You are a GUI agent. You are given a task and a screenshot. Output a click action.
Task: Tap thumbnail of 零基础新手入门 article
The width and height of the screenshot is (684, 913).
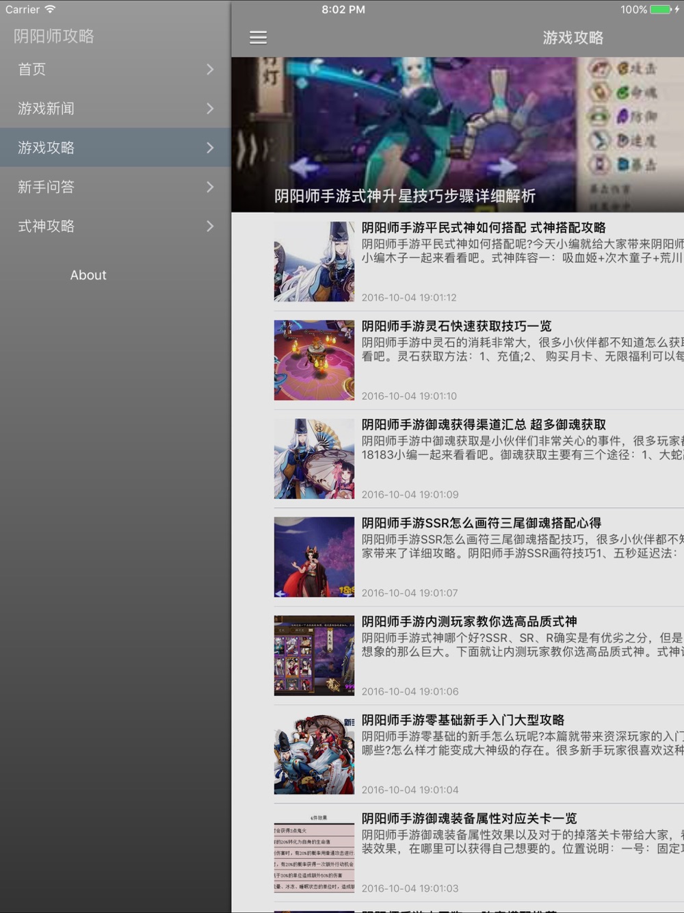[x=314, y=754]
